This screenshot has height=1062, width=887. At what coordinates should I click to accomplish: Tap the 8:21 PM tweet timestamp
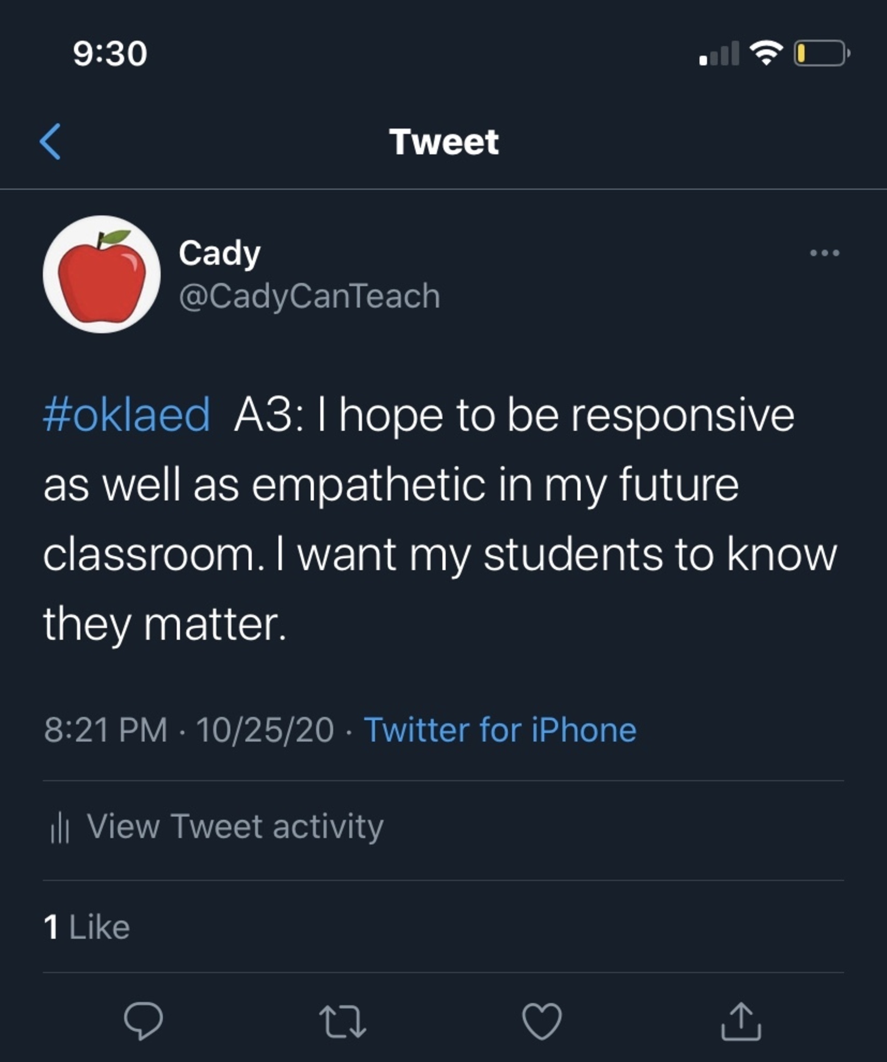coord(106,730)
